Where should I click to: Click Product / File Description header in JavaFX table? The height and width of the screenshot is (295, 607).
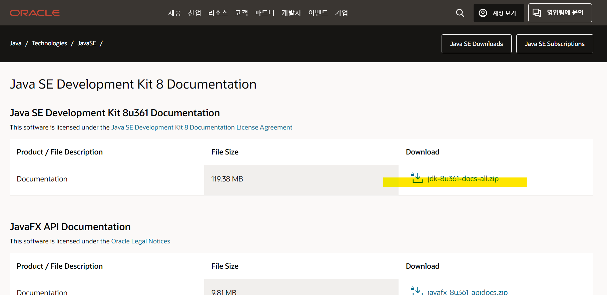click(x=60, y=266)
